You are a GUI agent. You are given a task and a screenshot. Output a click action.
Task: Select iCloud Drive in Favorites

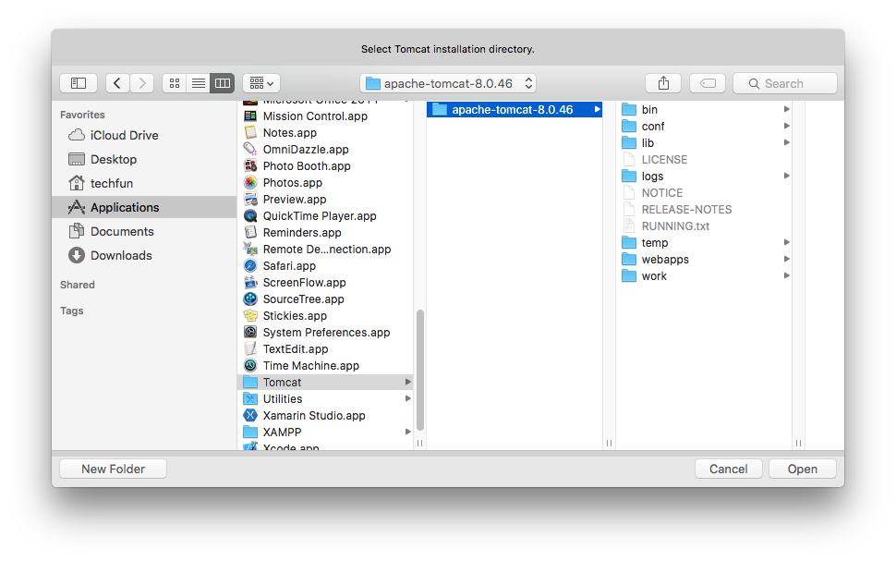[x=144, y=136]
